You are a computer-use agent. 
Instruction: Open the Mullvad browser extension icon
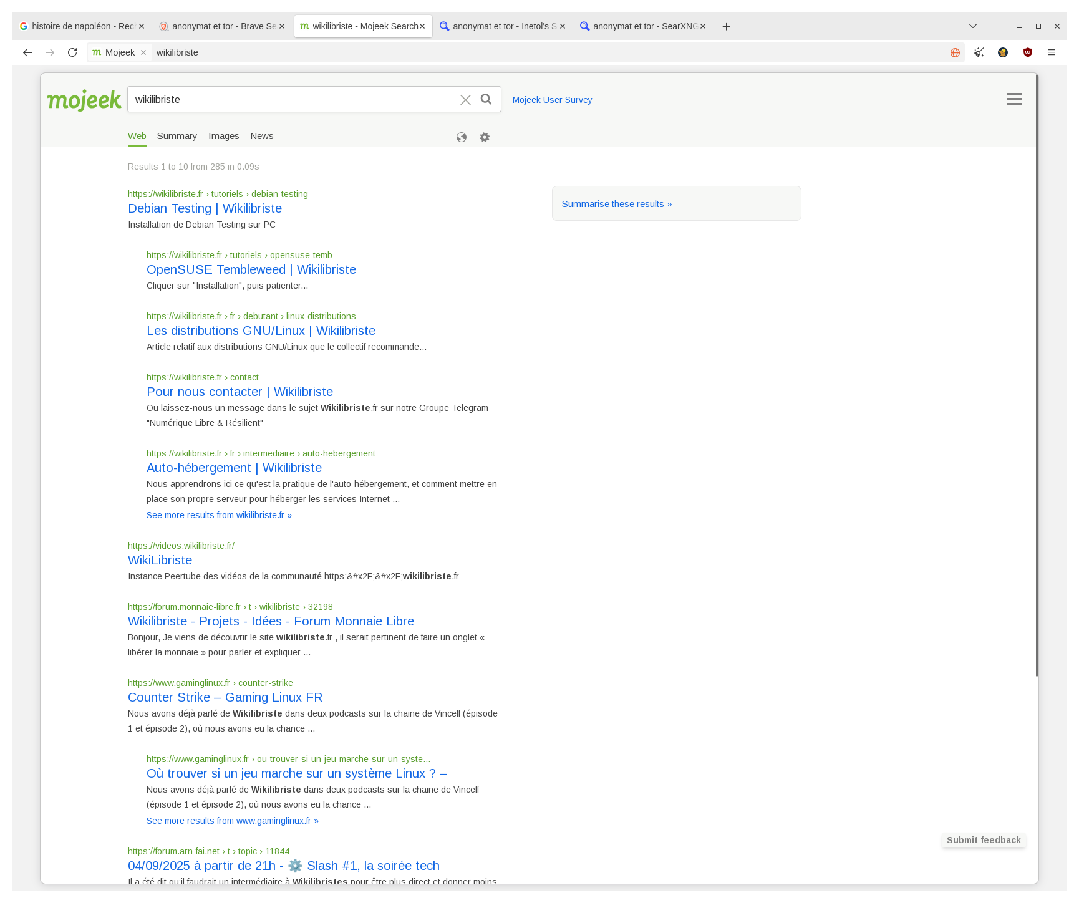pyautogui.click(x=1003, y=52)
